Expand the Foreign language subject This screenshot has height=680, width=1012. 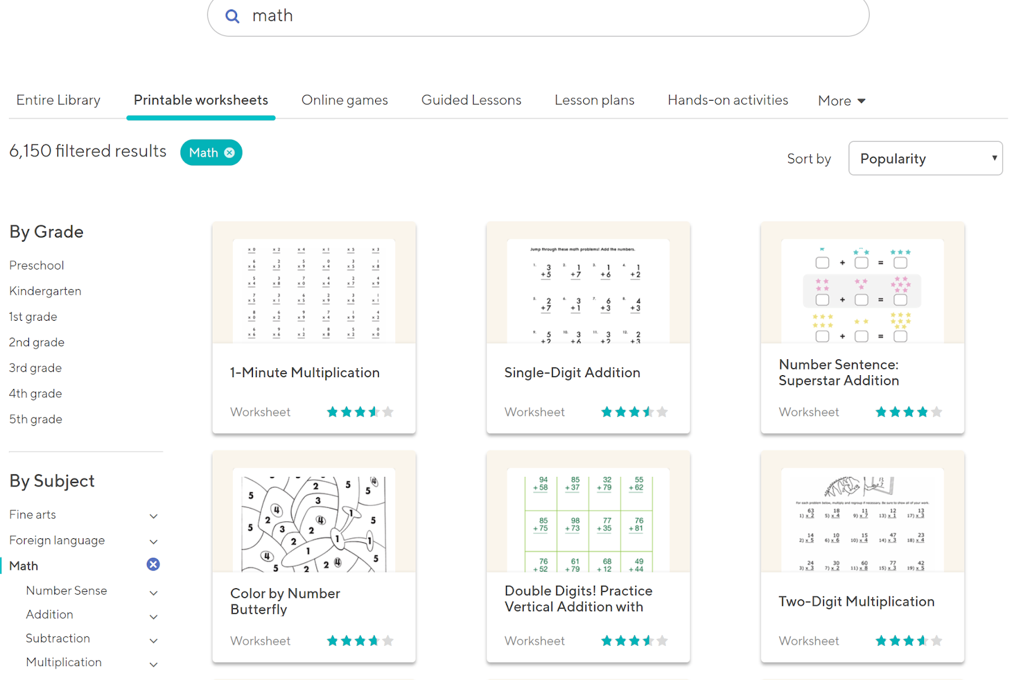click(x=153, y=541)
